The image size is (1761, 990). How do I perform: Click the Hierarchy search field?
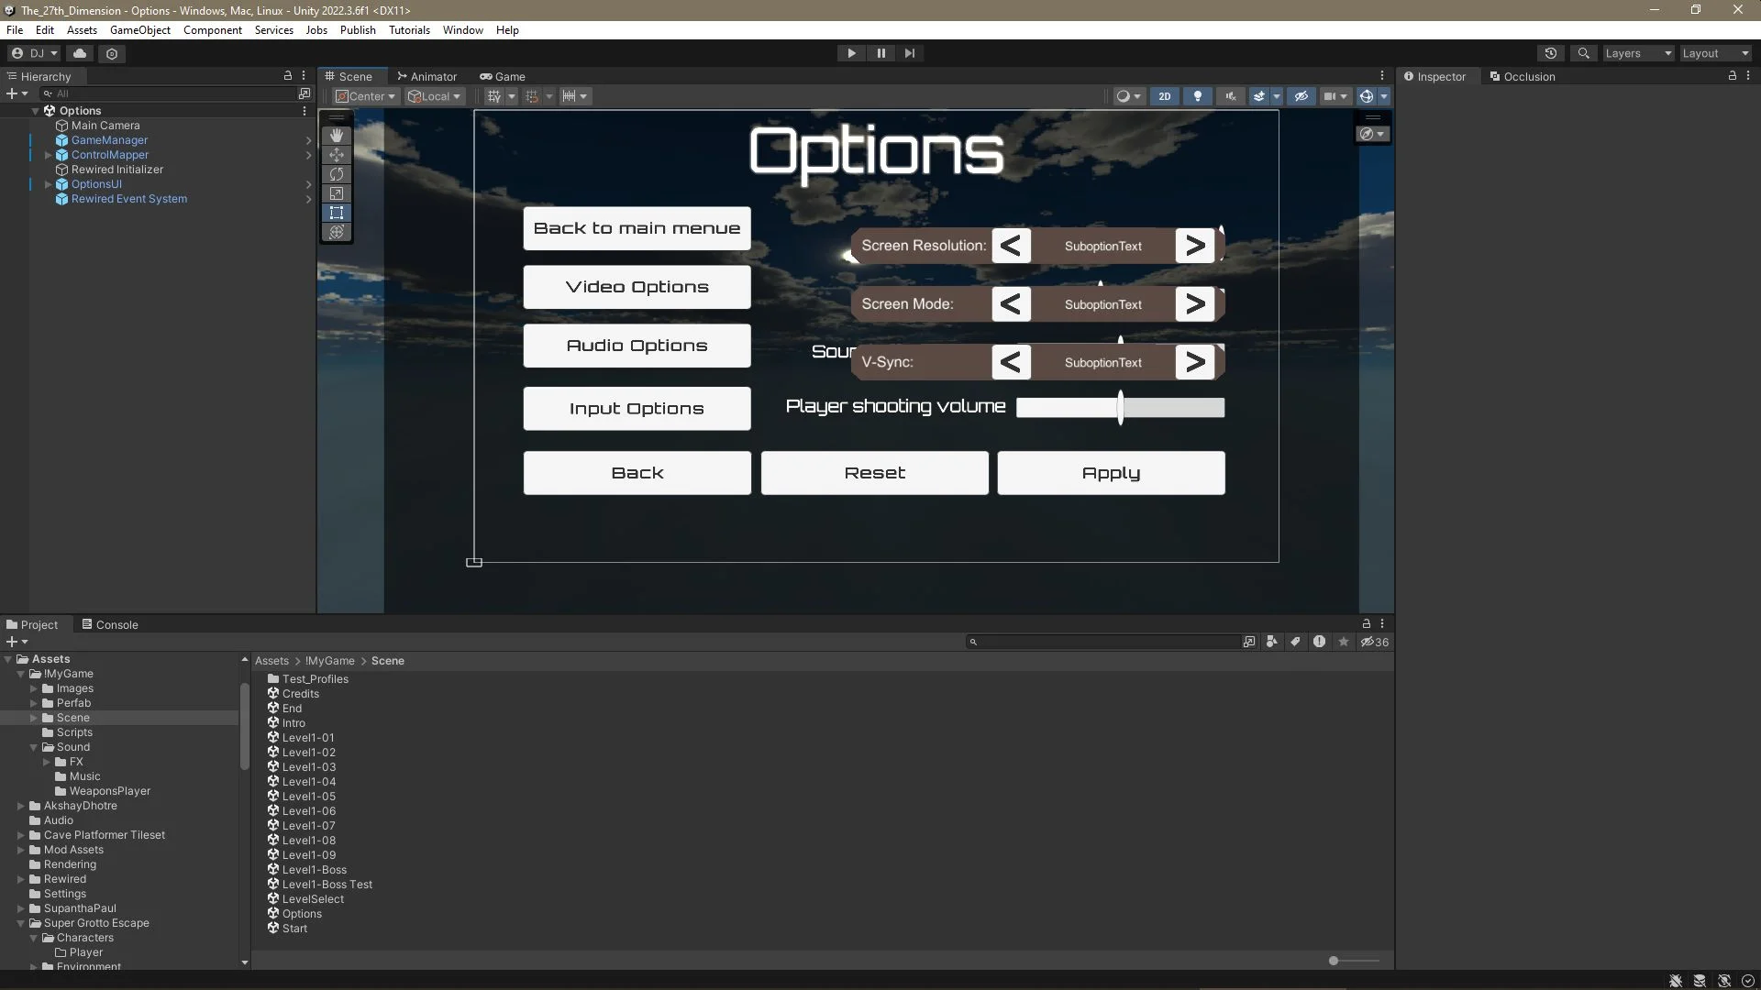pyautogui.click(x=167, y=93)
